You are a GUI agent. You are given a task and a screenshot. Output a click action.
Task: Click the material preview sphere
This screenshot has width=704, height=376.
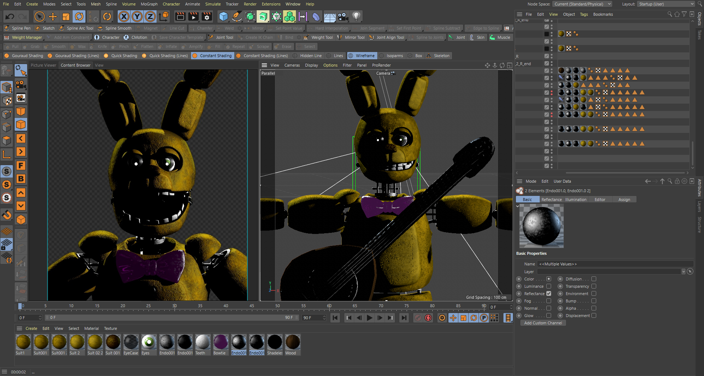pyautogui.click(x=542, y=226)
